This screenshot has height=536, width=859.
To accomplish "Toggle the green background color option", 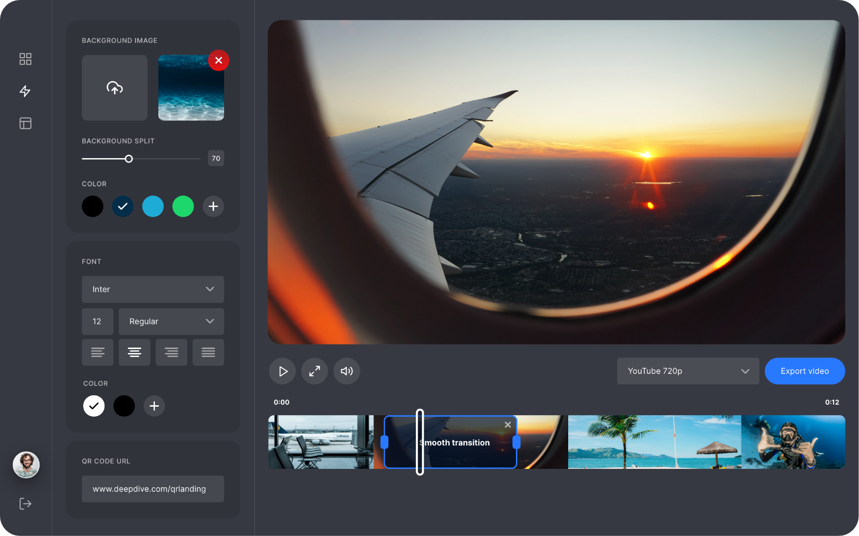I will pos(183,206).
